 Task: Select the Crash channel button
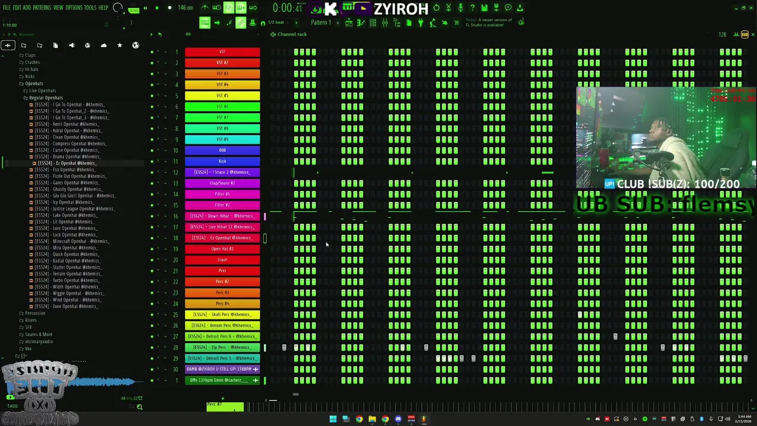click(x=222, y=260)
